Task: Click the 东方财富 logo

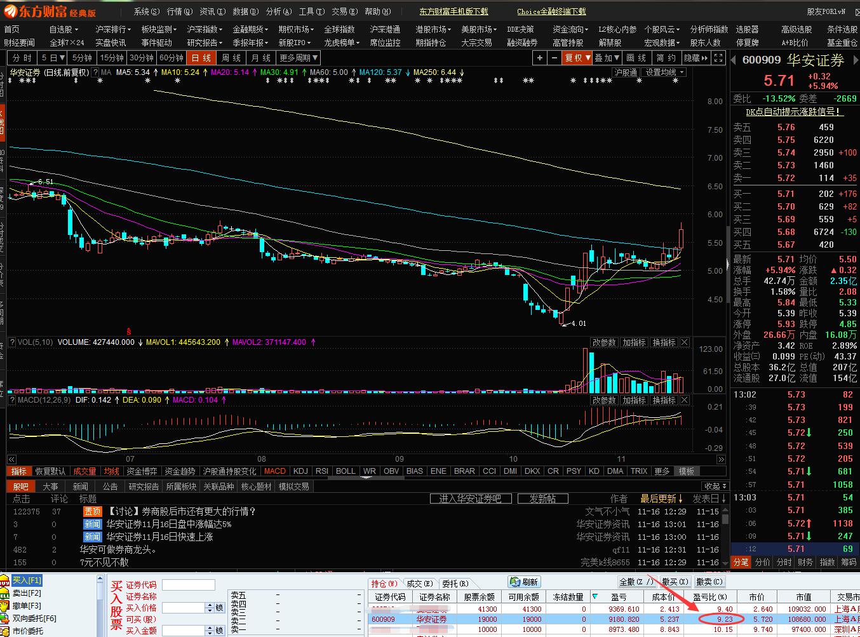Action: tap(50, 11)
